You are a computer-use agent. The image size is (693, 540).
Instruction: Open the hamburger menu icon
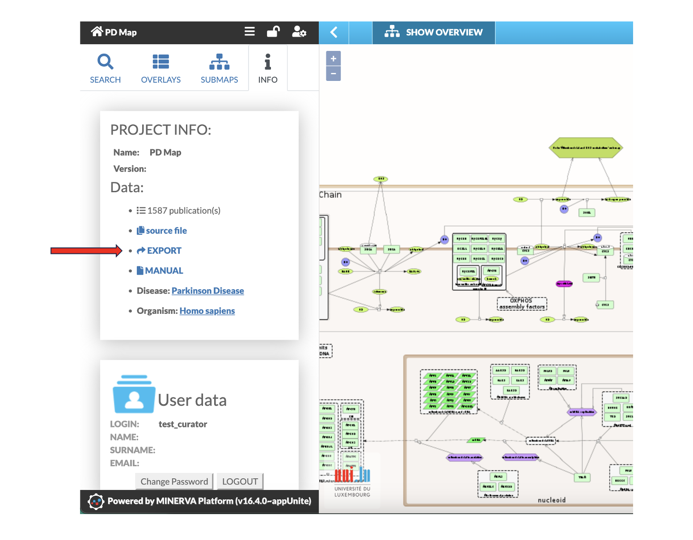249,31
